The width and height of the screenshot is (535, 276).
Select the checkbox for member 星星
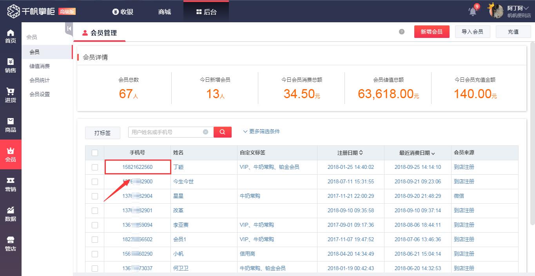[95, 196]
